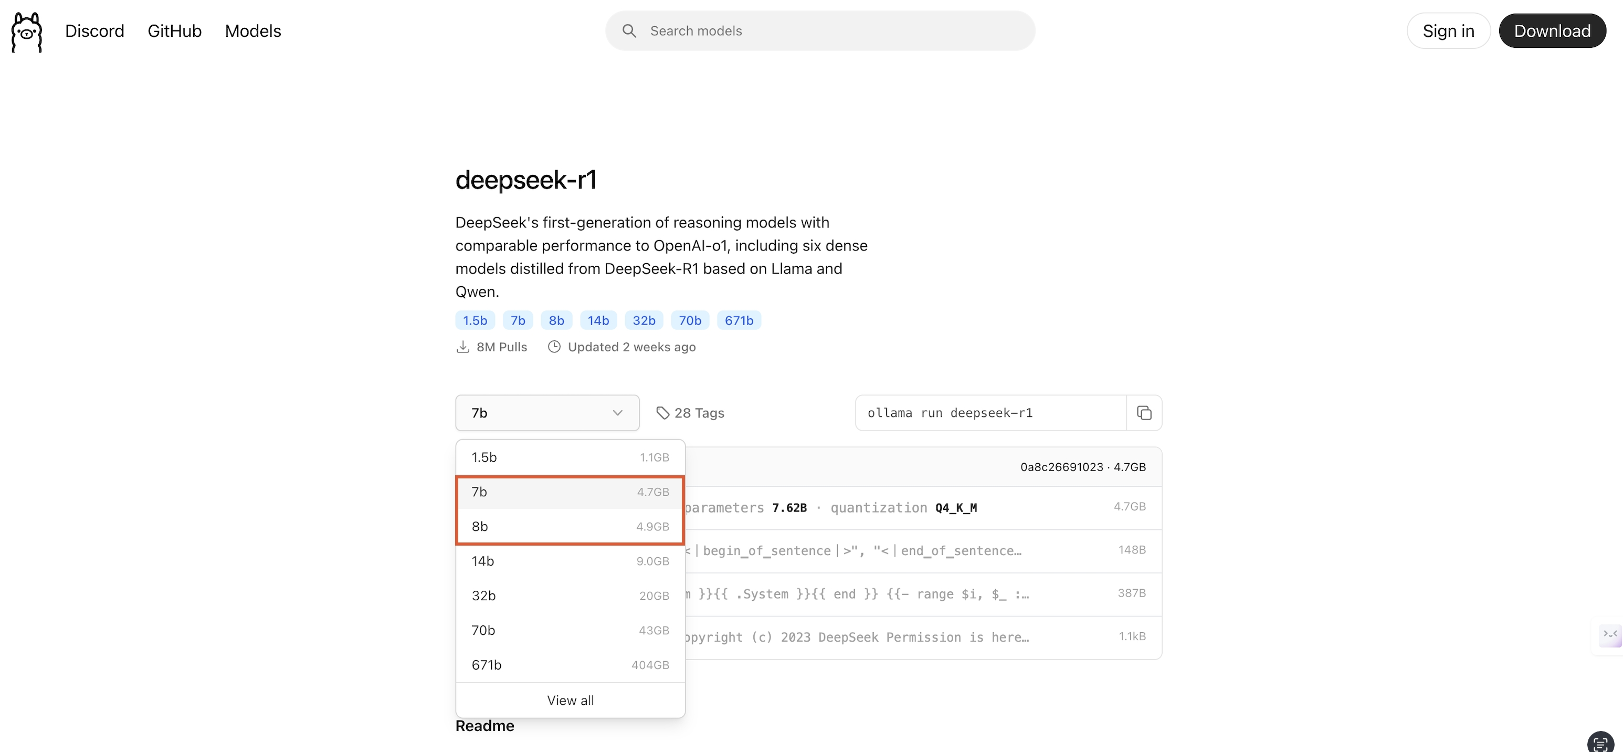This screenshot has width=1623, height=752.
Task: Choose the 70b 43GB entry
Action: pyautogui.click(x=570, y=630)
